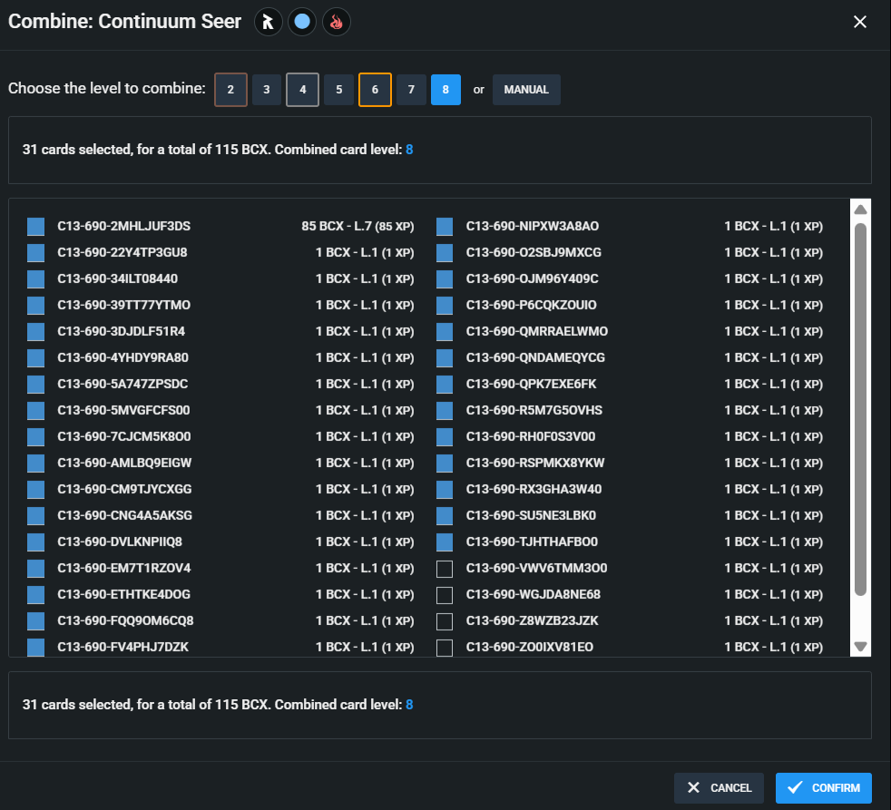Image resolution: width=891 pixels, height=810 pixels.
Task: Close the Combine dialog with the X
Action: point(860,22)
